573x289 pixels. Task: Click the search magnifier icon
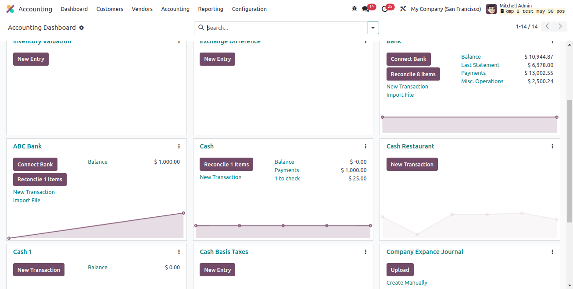(201, 28)
